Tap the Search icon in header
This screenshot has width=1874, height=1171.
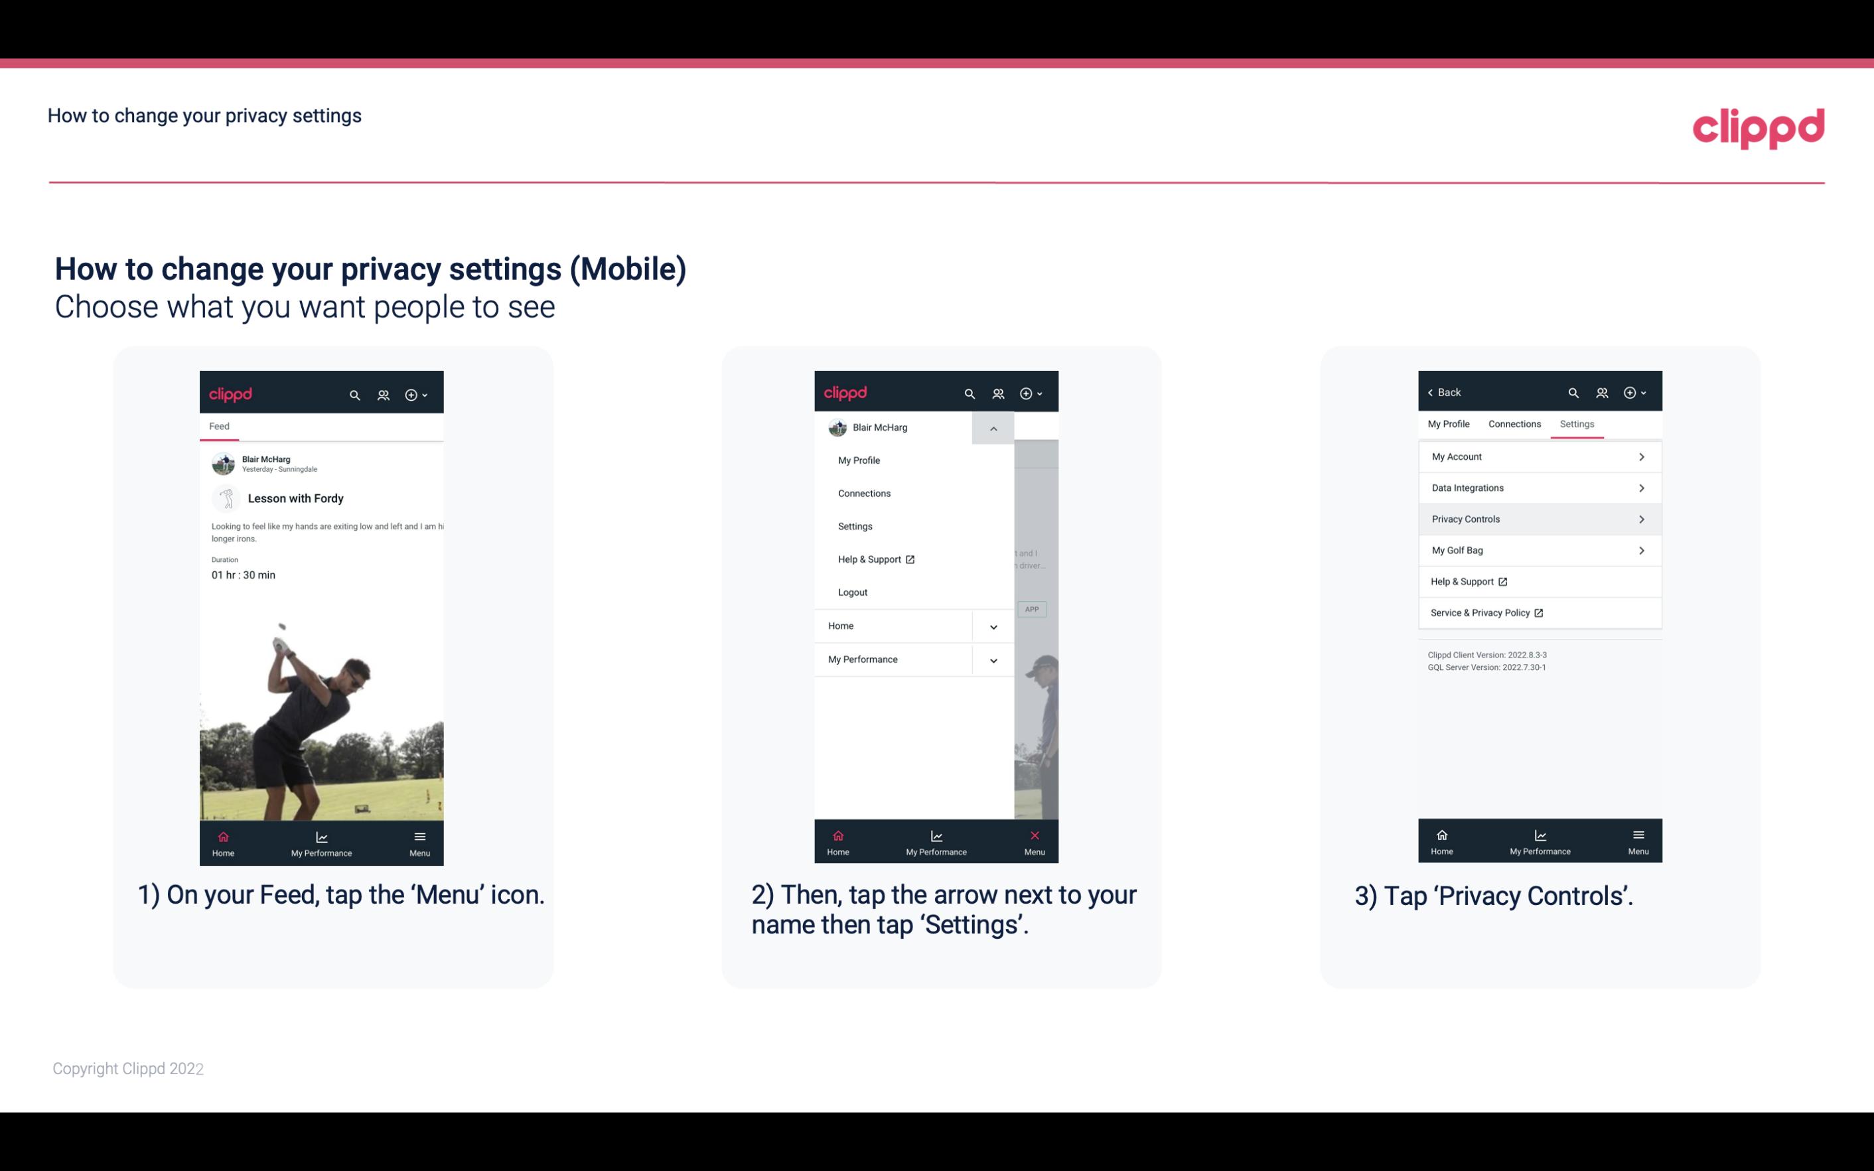[x=355, y=394]
